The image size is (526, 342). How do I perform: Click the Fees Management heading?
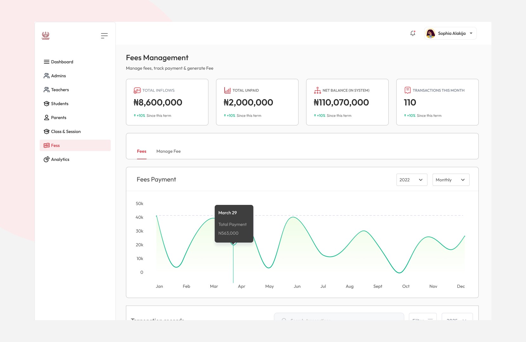click(157, 58)
